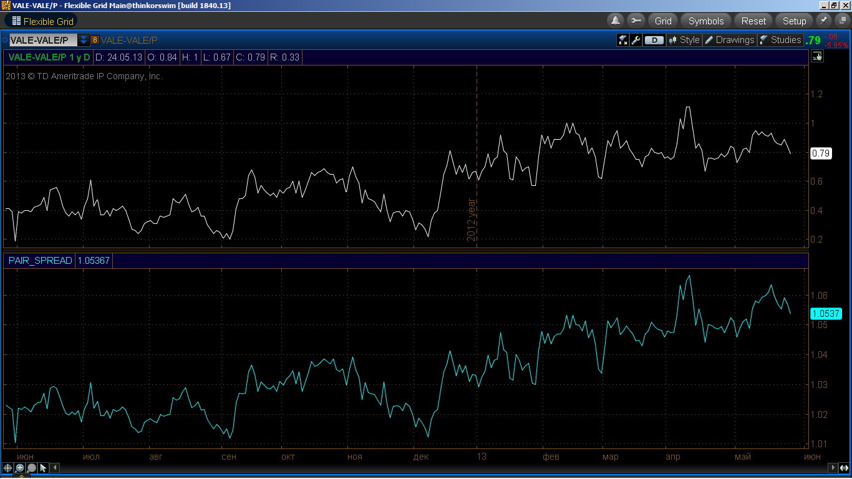Click the Reset button
The width and height of the screenshot is (852, 479).
click(753, 21)
